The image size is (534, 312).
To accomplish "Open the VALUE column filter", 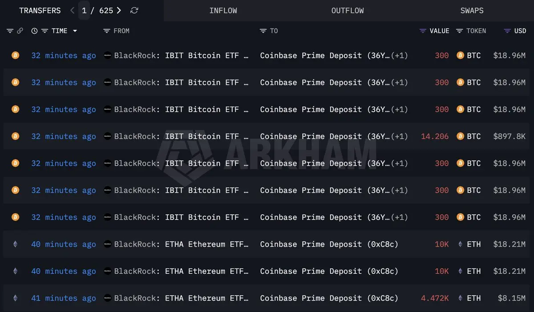I will click(423, 31).
